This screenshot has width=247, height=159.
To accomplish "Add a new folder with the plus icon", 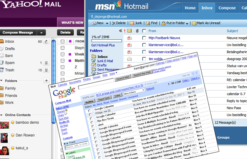I will click(46, 81).
